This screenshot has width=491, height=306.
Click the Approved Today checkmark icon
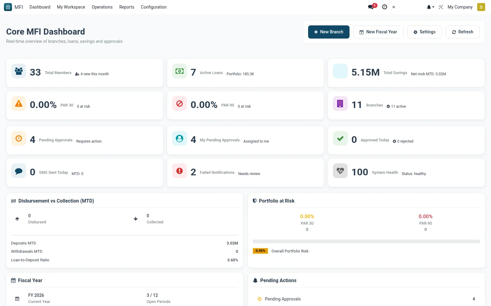click(340, 138)
